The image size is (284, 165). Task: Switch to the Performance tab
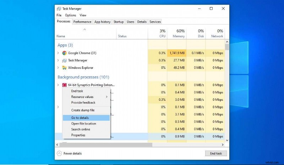(82, 22)
